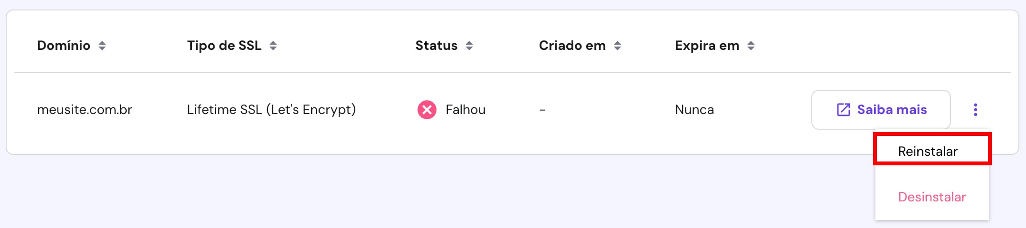1026x228 pixels.
Task: Click the sort arrows beside Status
Action: click(x=469, y=46)
